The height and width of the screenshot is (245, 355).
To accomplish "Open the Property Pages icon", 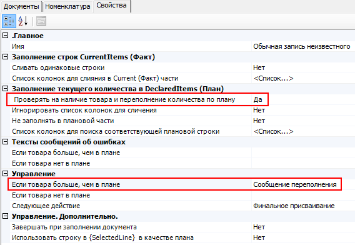I will 41,21.
